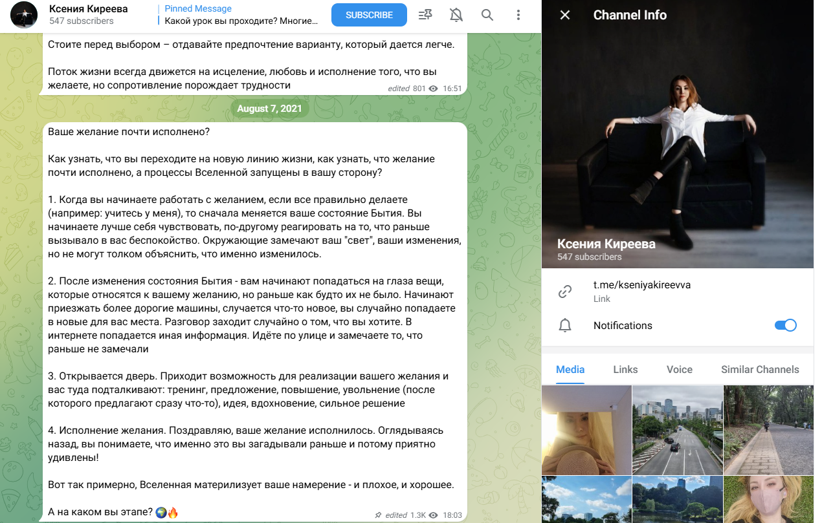Open the three-dot more options menu
This screenshot has height=523, width=822.
point(518,15)
